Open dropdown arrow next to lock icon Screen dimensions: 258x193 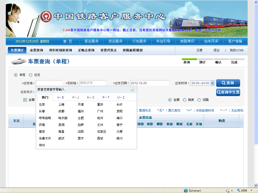[232, 191]
